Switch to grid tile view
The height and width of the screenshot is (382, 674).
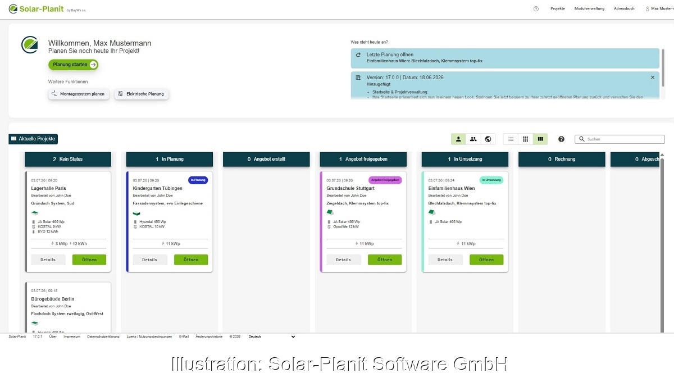click(x=526, y=139)
